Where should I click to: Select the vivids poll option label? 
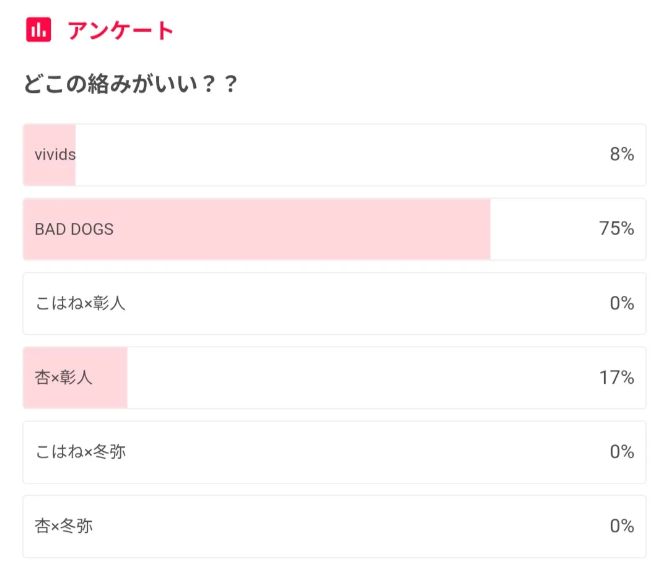point(55,155)
